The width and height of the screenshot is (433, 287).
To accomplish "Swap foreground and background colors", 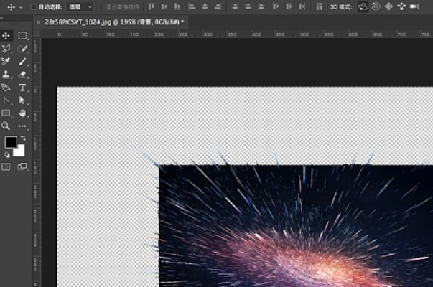I will [23, 138].
